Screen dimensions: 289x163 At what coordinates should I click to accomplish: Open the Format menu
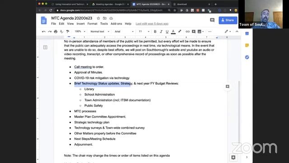(x=92, y=24)
